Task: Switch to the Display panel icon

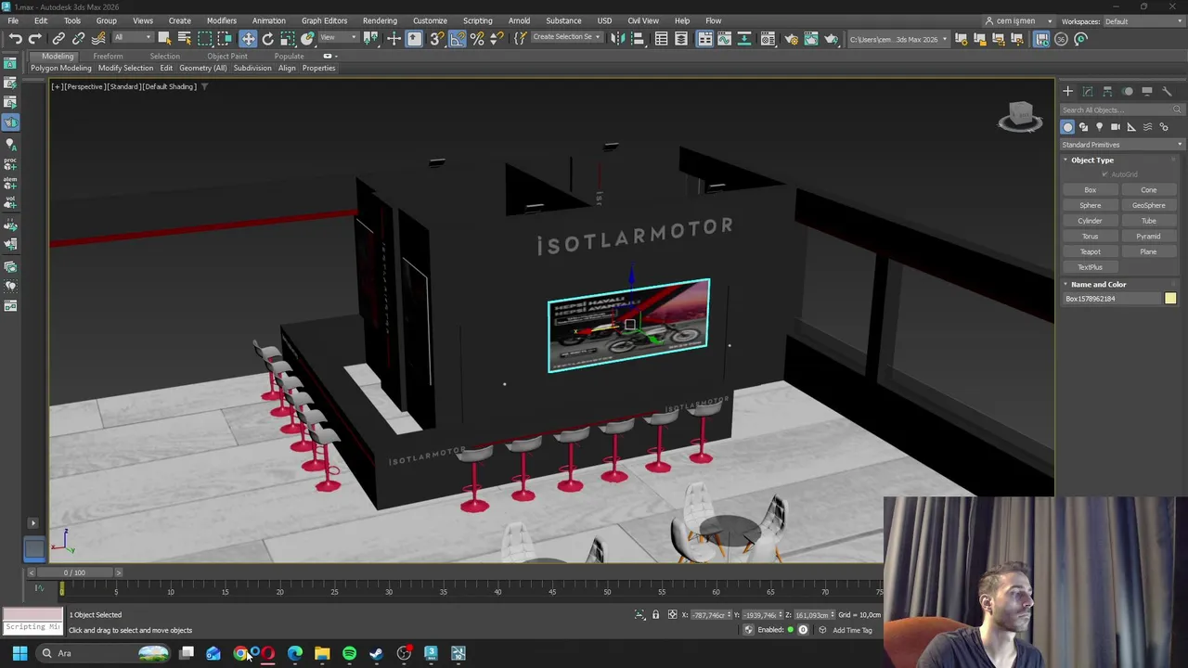Action: coord(1147,91)
